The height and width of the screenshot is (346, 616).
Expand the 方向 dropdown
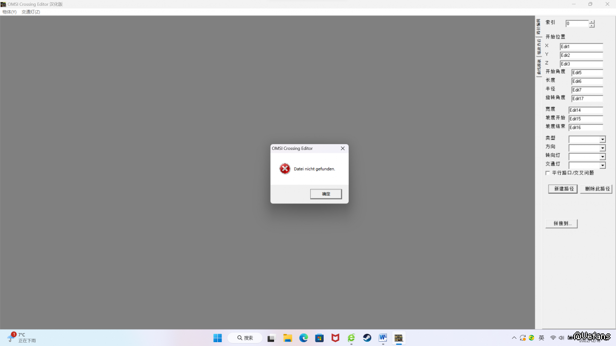pyautogui.click(x=603, y=148)
